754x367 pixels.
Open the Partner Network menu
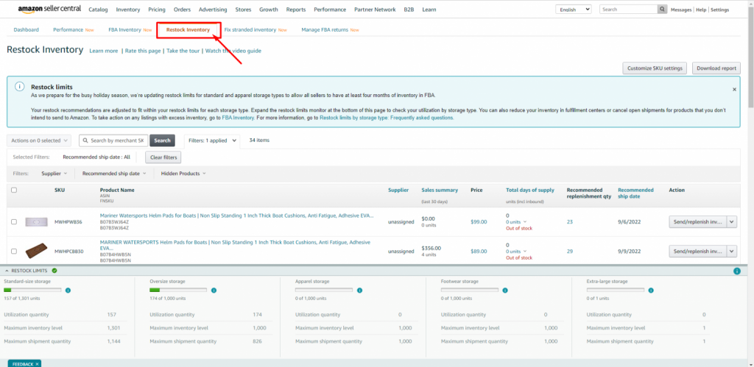(x=375, y=10)
